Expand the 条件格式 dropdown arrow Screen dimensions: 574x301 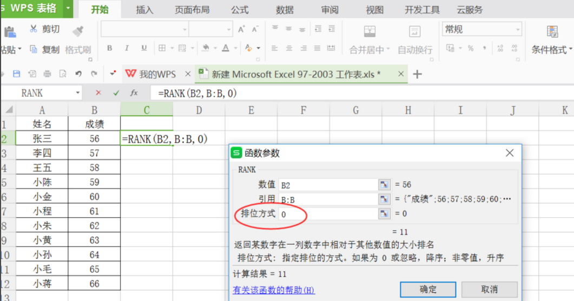[570, 49]
